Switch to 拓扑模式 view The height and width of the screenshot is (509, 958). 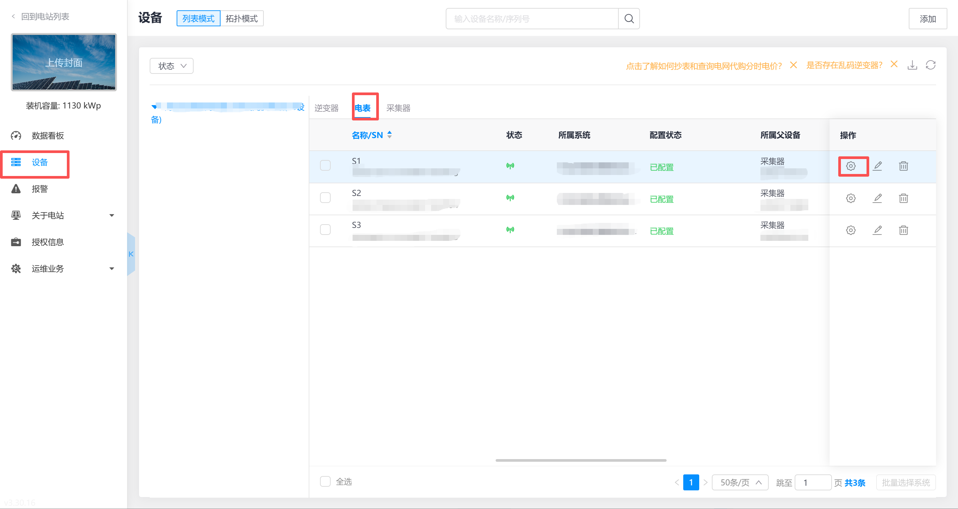point(241,19)
